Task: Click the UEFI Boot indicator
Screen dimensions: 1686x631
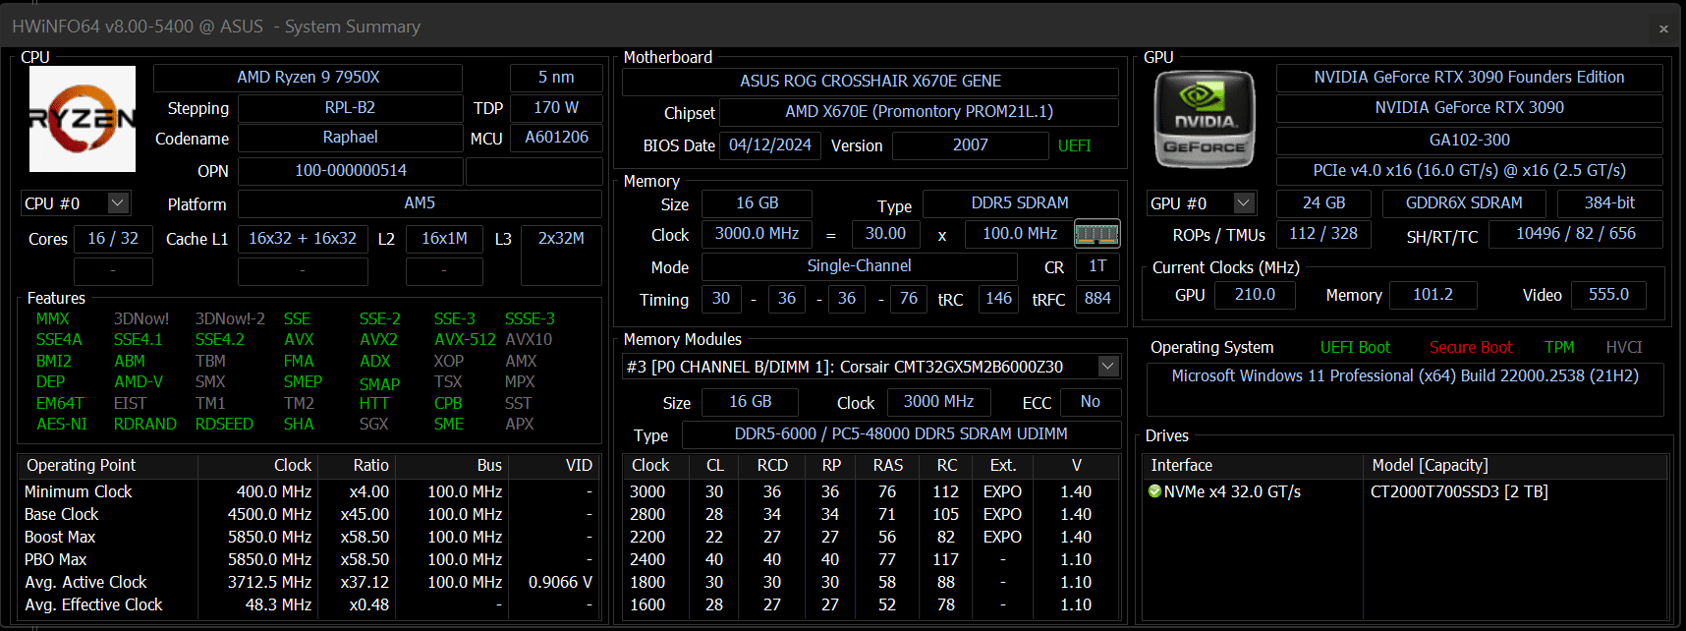Action: point(1355,347)
